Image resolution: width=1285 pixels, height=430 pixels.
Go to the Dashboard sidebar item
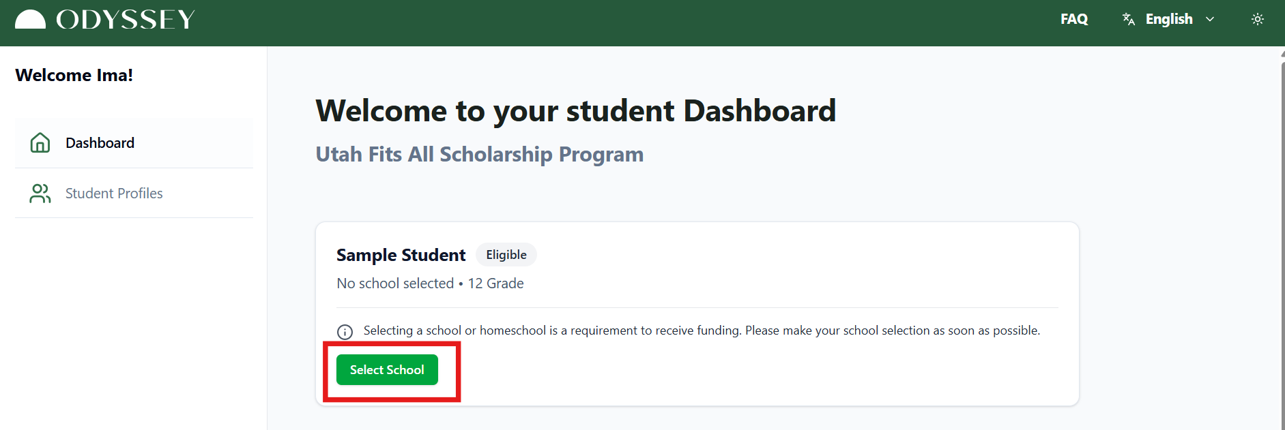[100, 143]
